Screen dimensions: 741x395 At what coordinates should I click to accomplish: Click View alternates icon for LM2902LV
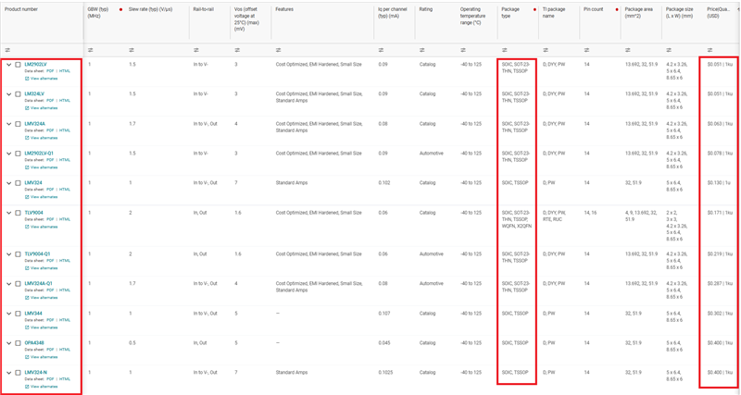coord(27,79)
